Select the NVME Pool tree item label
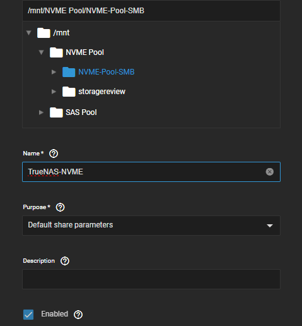Image resolution: width=302 pixels, height=326 pixels. [84, 52]
